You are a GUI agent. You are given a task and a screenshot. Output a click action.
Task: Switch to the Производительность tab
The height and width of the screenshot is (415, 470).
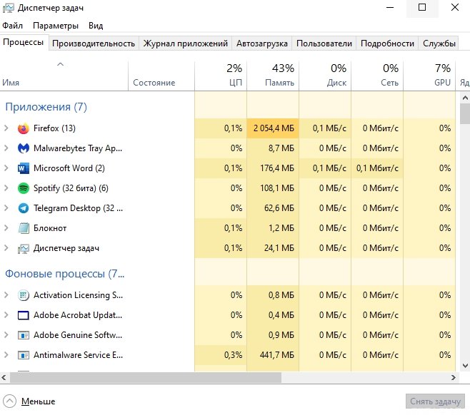tap(94, 43)
